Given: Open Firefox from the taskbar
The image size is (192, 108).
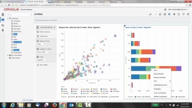Looking at the screenshot, I should pos(55,105).
